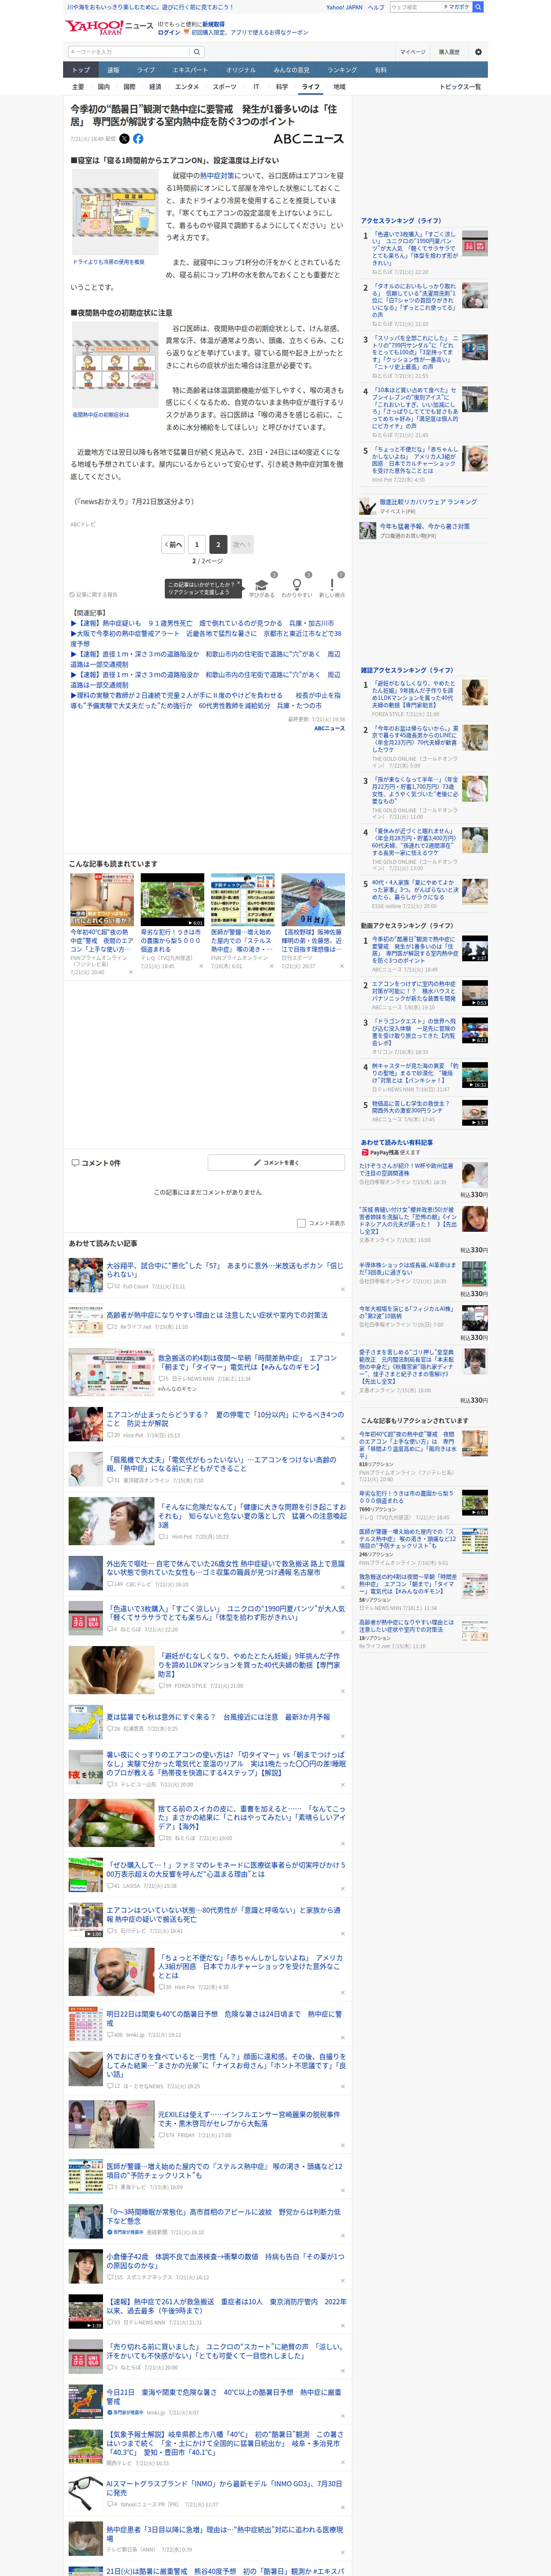Open 大谷翔平 article thumbnail in list
Viewport: 551px width, 2576px height.
point(86,1275)
